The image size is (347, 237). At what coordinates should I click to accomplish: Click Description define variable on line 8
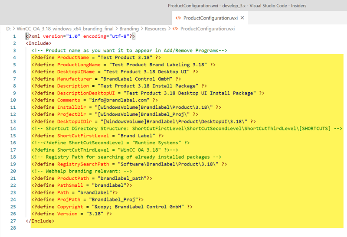click(73, 86)
